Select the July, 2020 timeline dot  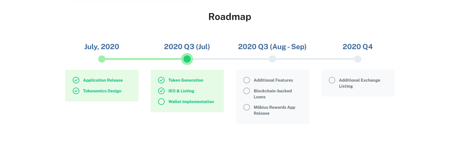[102, 59]
